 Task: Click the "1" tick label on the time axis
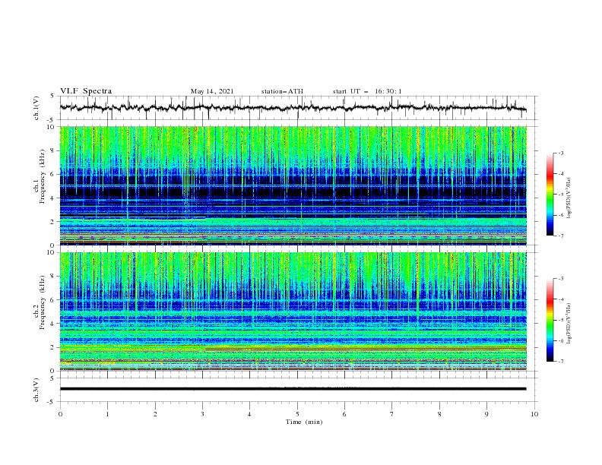pos(107,414)
